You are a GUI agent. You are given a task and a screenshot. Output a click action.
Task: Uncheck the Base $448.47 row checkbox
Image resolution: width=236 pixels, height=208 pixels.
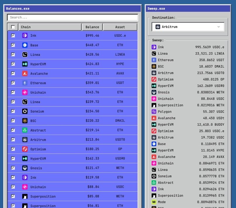click(13, 45)
